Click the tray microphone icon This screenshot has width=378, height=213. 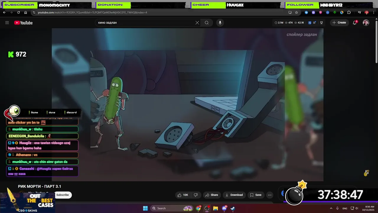click(x=338, y=208)
